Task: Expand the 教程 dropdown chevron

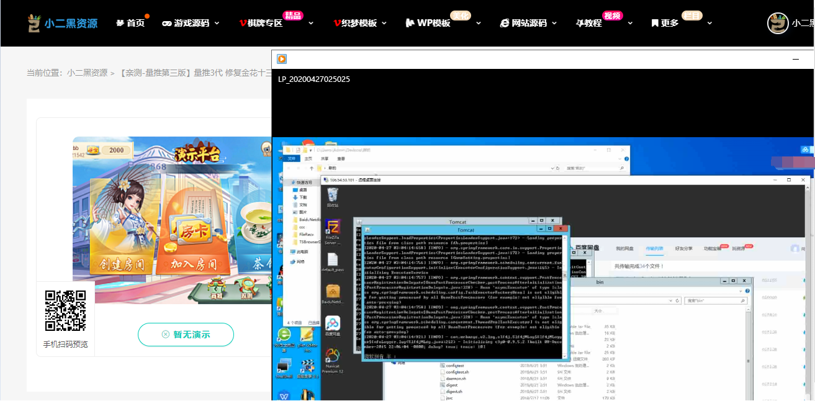Action: 630,23
